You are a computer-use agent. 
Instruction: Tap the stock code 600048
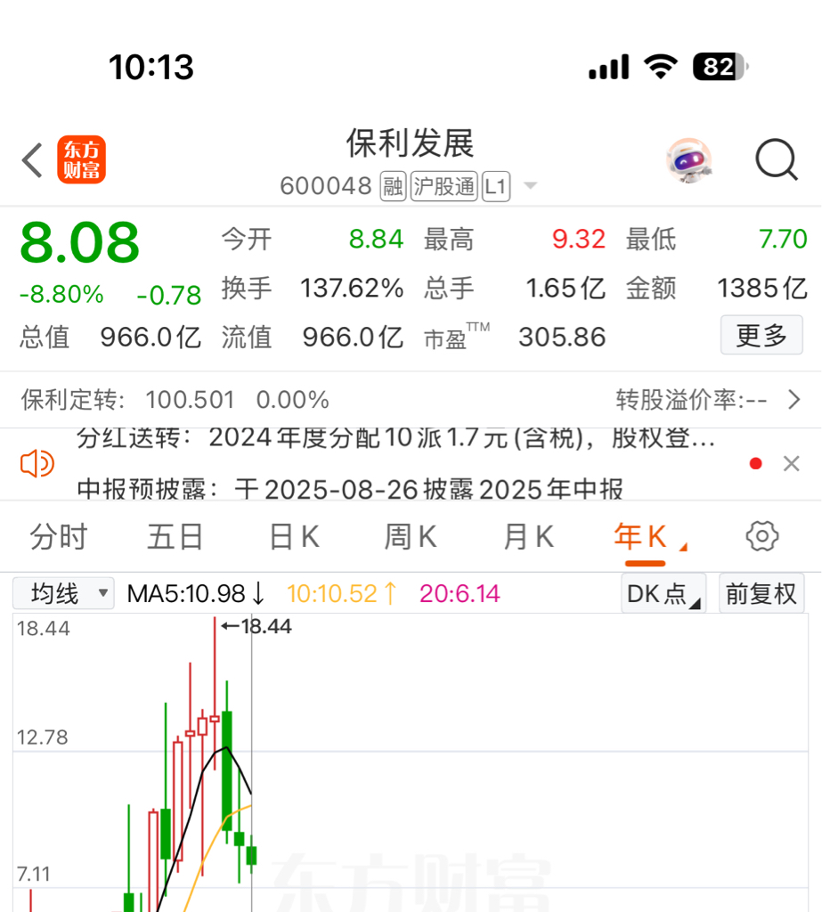[326, 186]
